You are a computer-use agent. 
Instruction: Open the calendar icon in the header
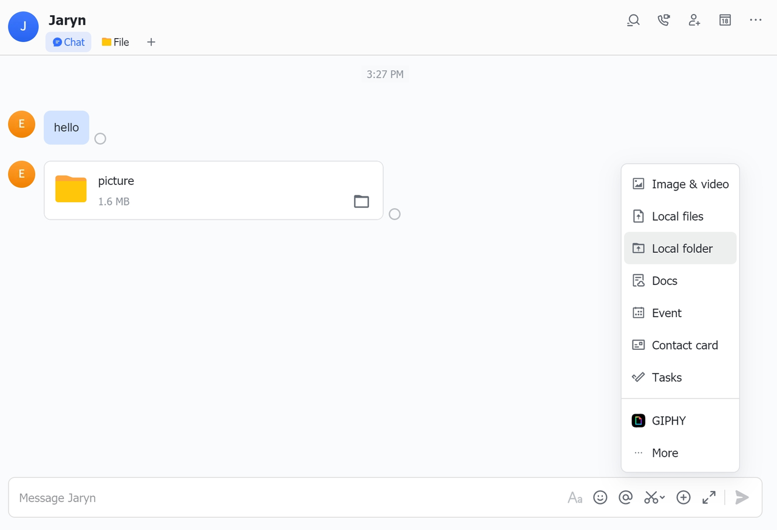(725, 21)
